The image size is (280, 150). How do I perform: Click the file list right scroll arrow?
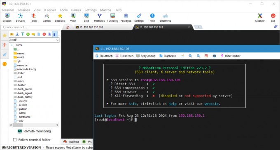(57, 125)
